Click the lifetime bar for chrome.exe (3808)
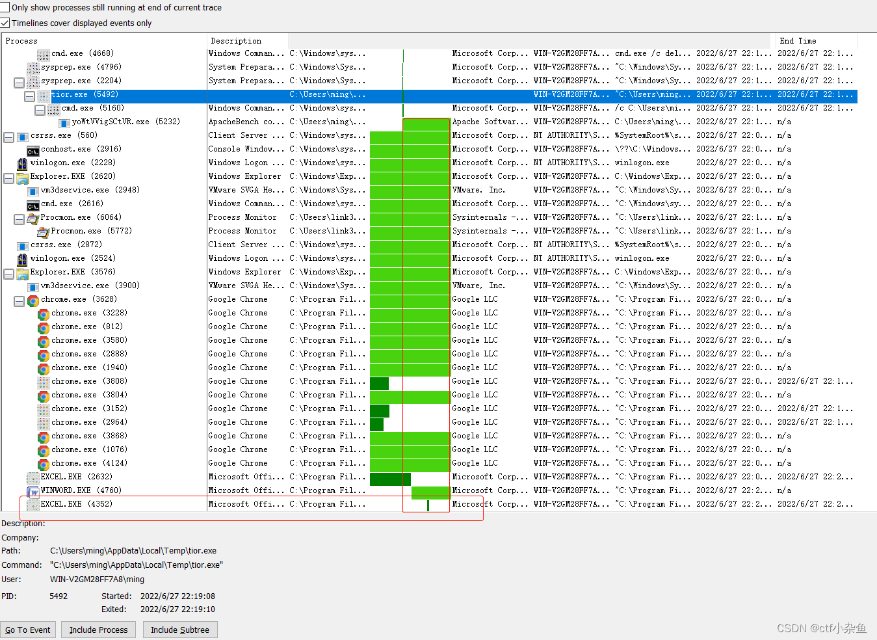 pyautogui.click(x=379, y=384)
